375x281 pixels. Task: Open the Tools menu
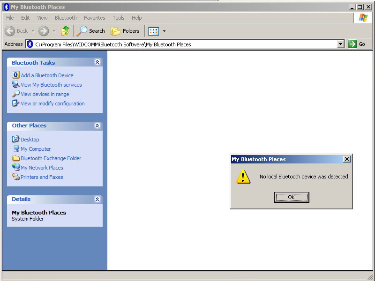coord(119,18)
